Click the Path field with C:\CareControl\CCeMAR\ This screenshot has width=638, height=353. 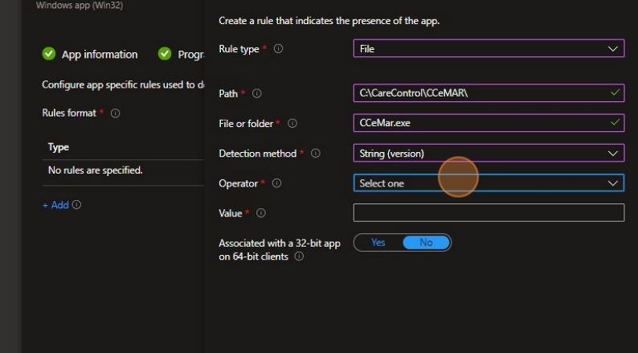(x=480, y=93)
